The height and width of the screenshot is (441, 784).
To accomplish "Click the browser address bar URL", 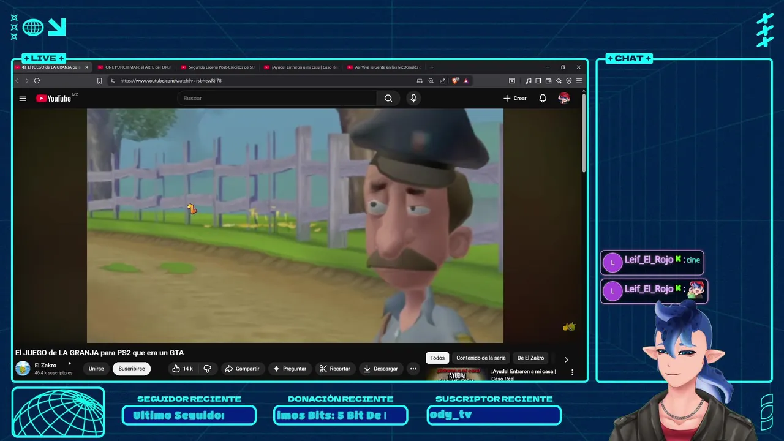I will coord(171,81).
